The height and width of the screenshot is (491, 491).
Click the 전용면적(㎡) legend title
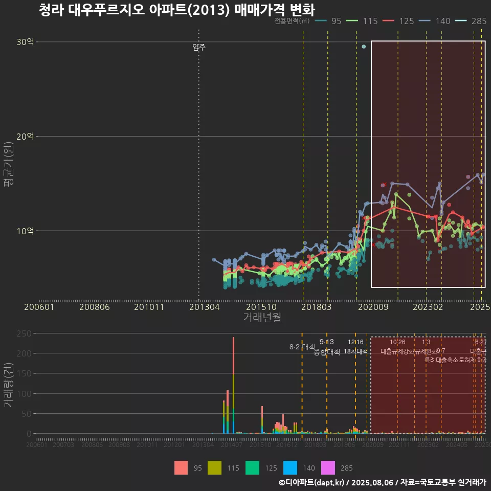coord(292,21)
